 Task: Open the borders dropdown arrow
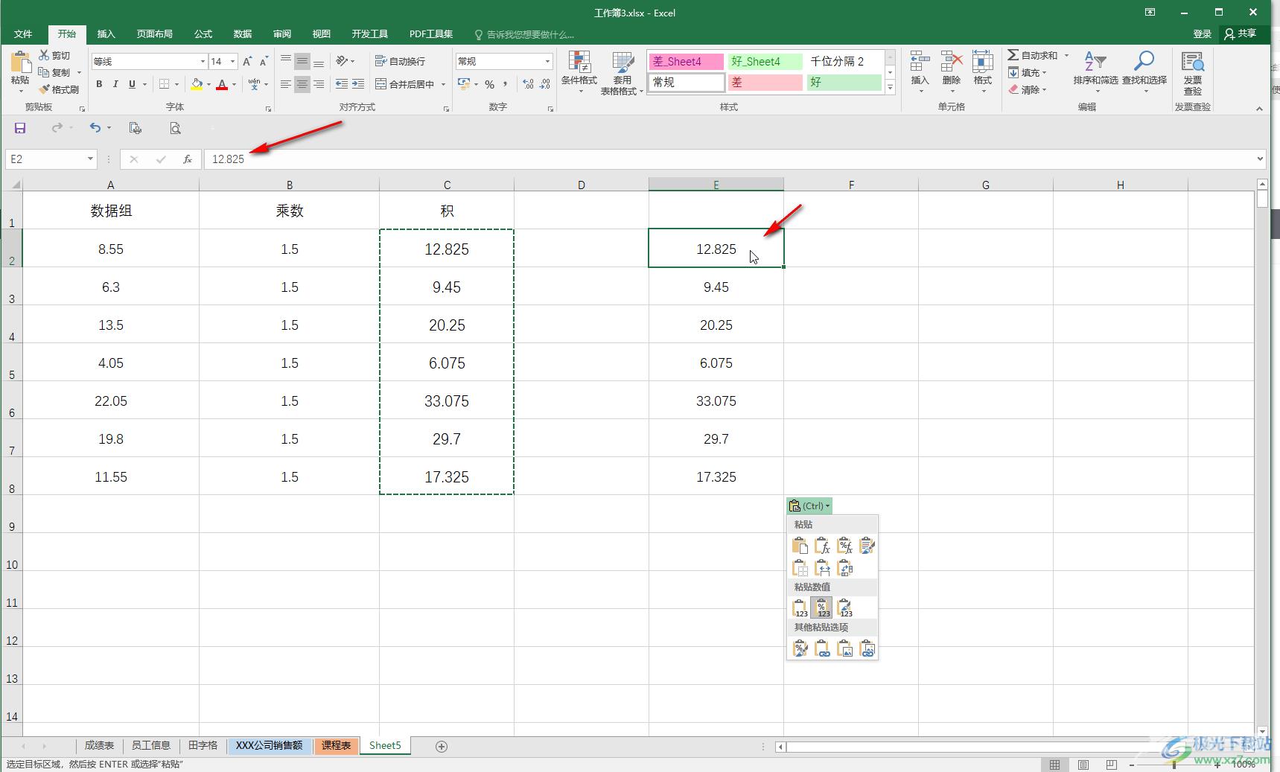(x=176, y=84)
